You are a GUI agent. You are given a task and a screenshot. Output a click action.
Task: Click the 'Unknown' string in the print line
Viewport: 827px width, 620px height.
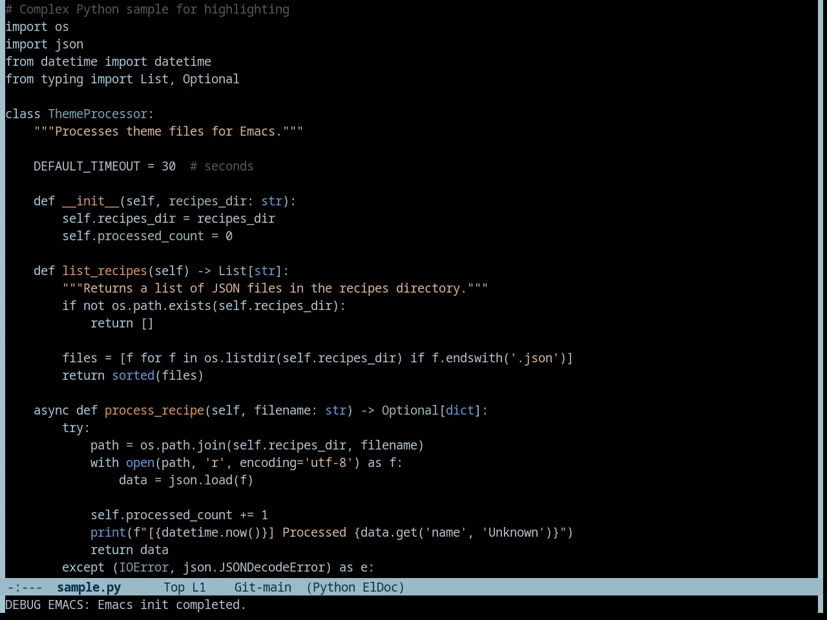coord(513,532)
